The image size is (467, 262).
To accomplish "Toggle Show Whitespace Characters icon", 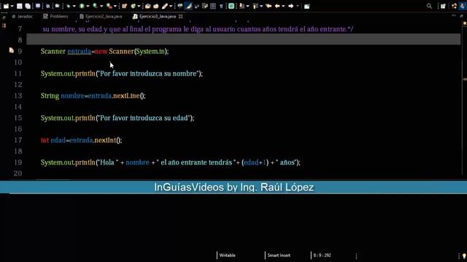I will [221, 6].
